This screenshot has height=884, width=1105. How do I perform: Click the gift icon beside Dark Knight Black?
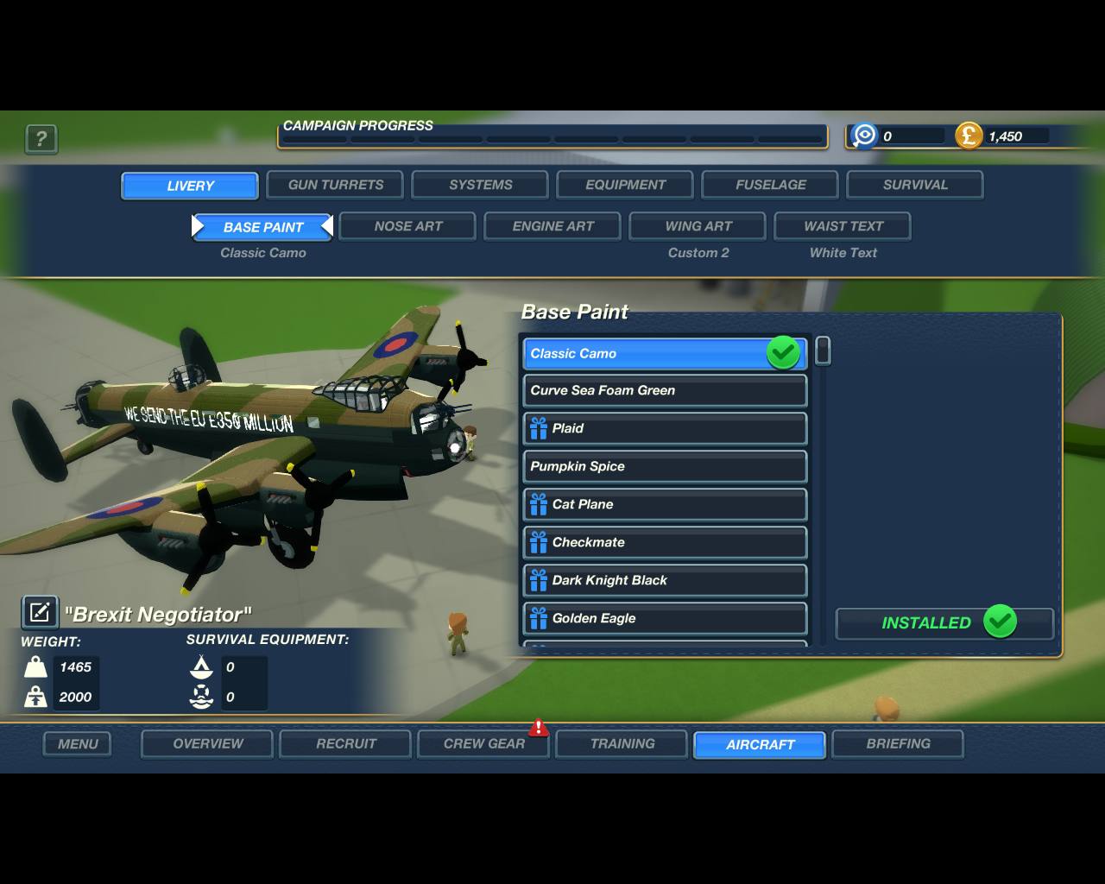539,580
